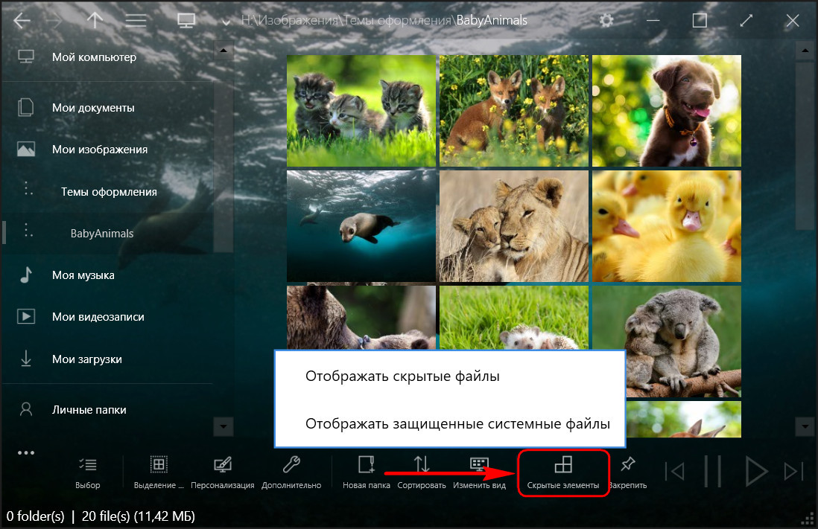Click the Выбор toolbar button
Screen dimensions: 818x529
[x=88, y=473]
